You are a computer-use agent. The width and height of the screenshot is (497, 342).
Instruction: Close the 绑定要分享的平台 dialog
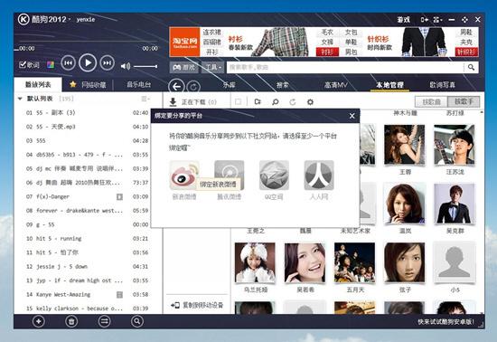352,116
